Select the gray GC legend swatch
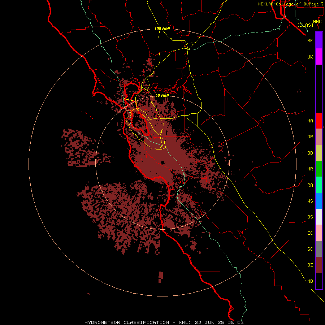Viewport: 325px width, 325px height. tap(319, 249)
